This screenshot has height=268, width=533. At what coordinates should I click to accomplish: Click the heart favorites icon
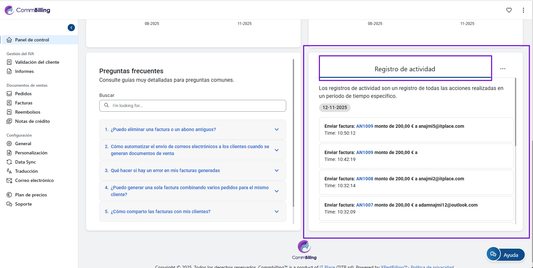tap(509, 10)
